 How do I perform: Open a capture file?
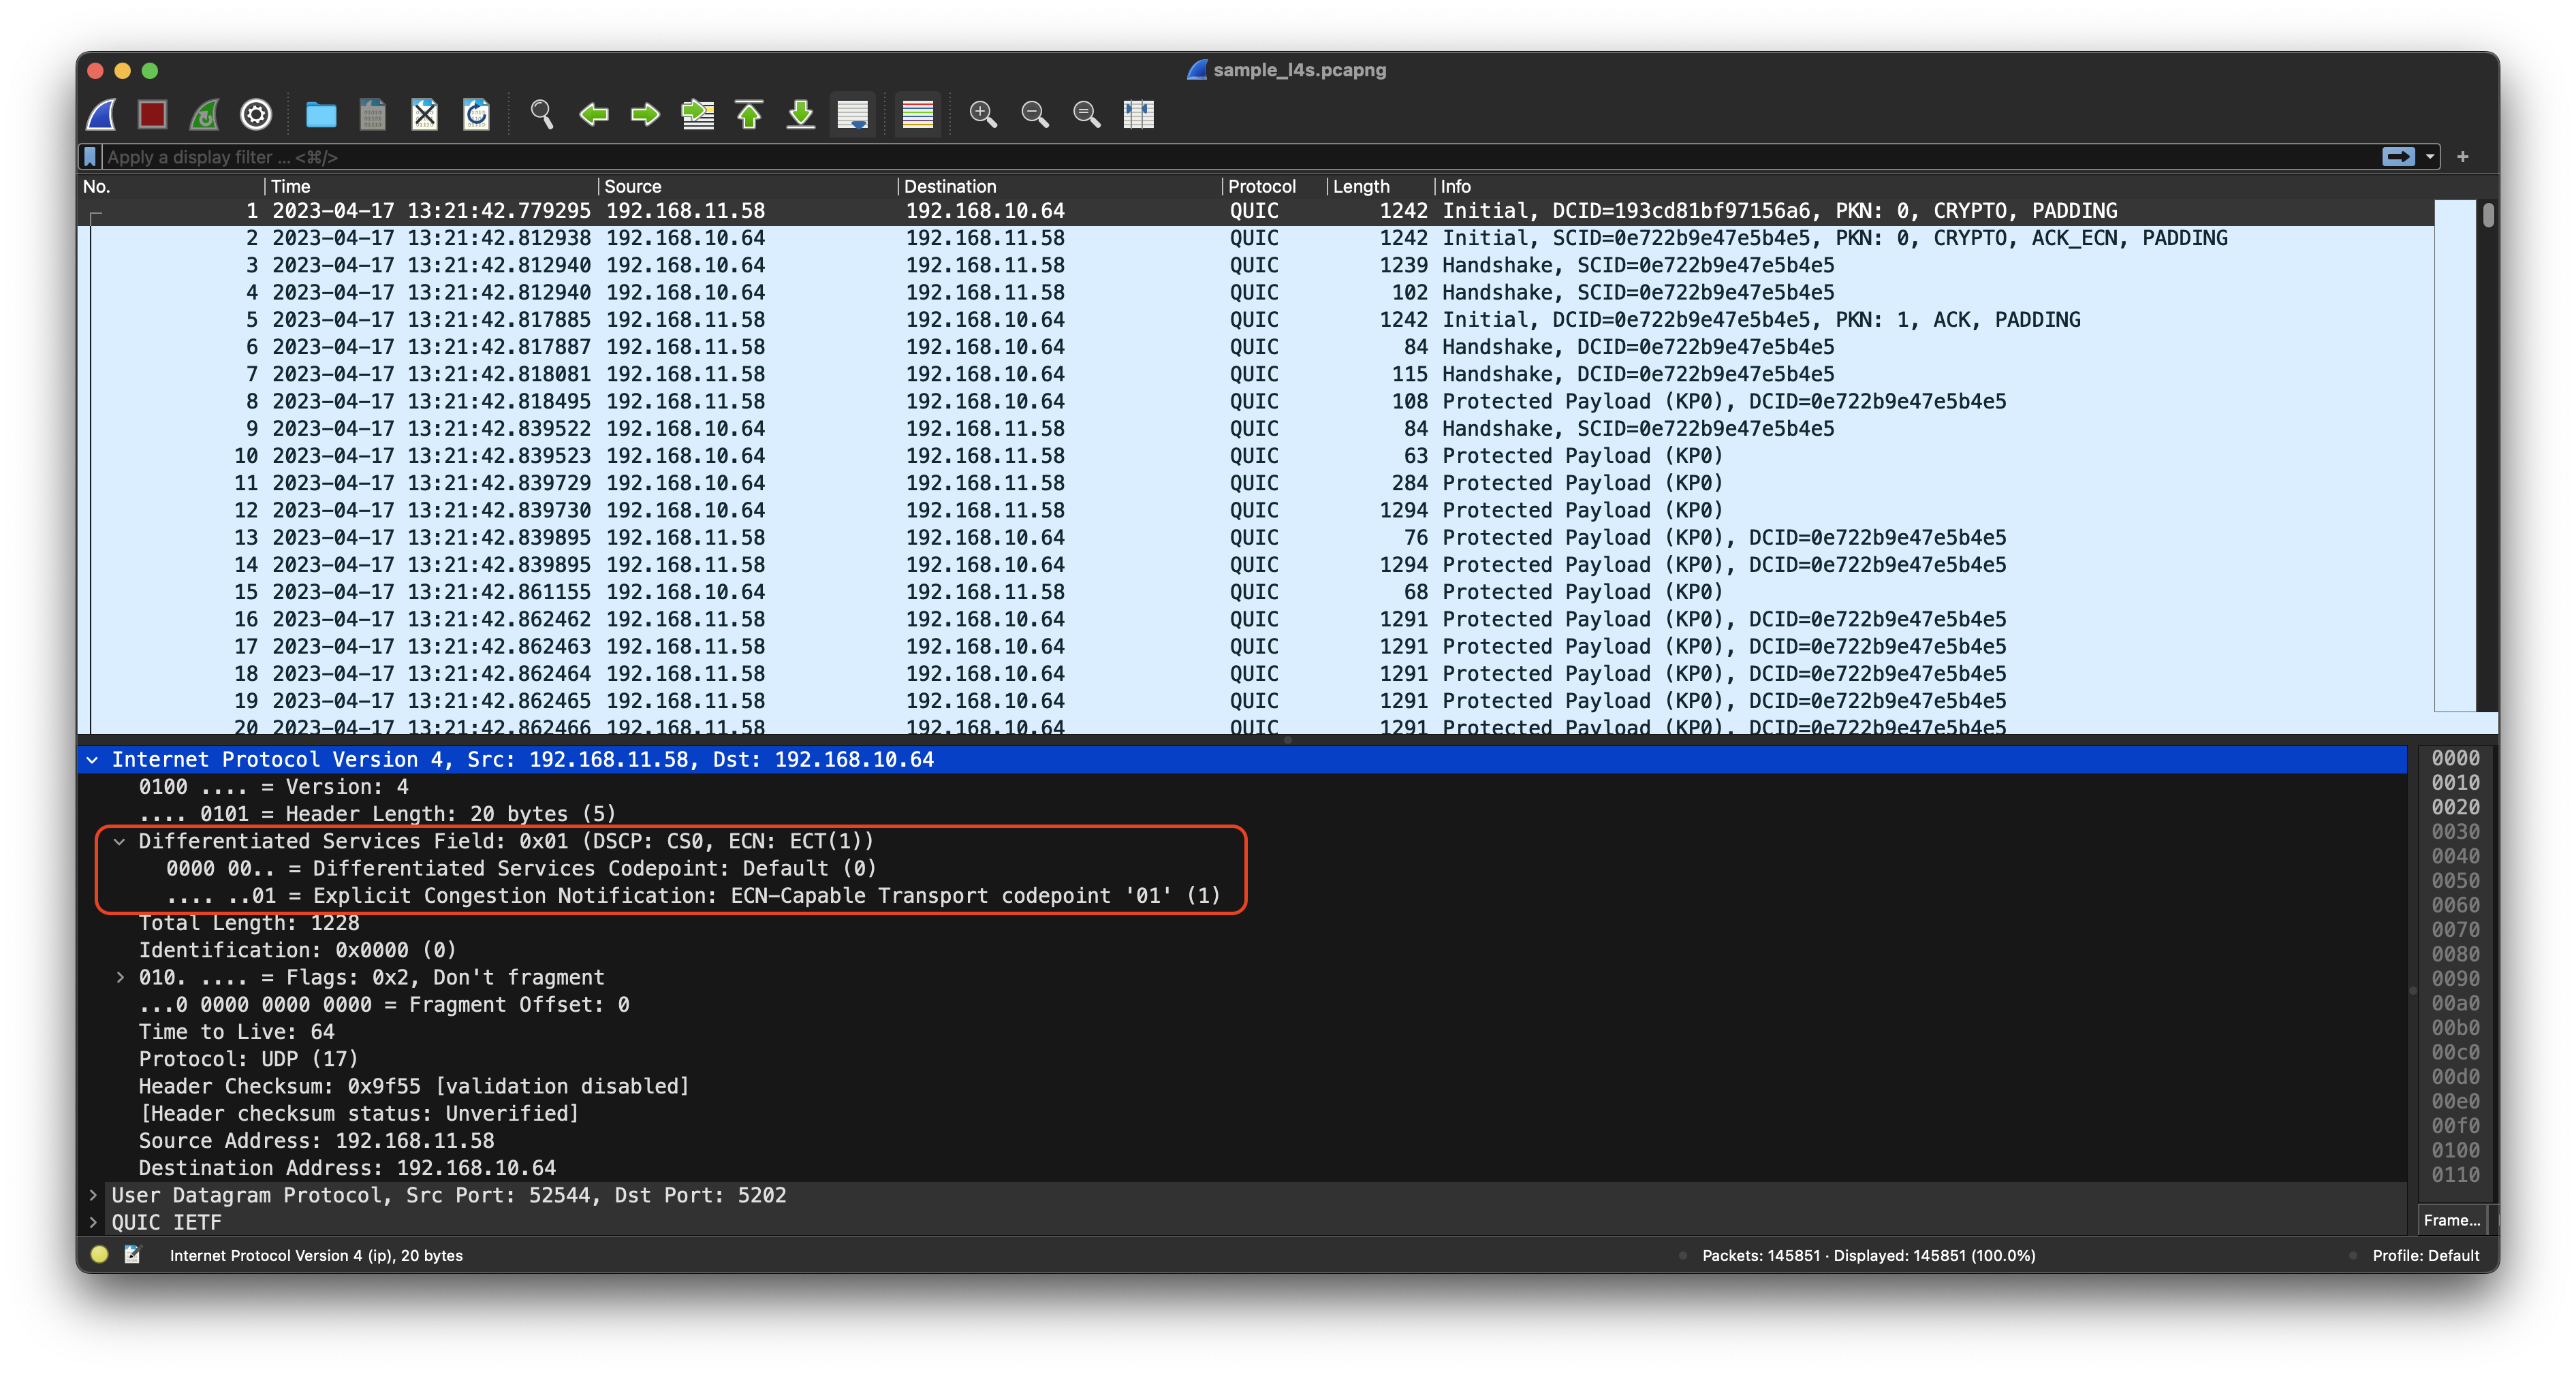321,114
